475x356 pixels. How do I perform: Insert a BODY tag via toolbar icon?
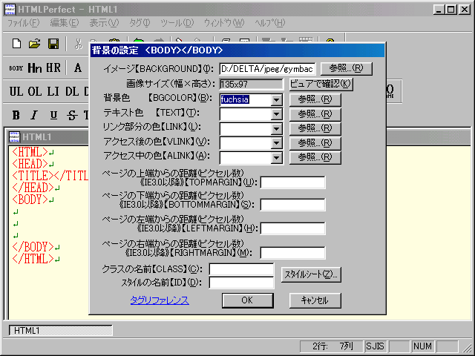[16, 68]
